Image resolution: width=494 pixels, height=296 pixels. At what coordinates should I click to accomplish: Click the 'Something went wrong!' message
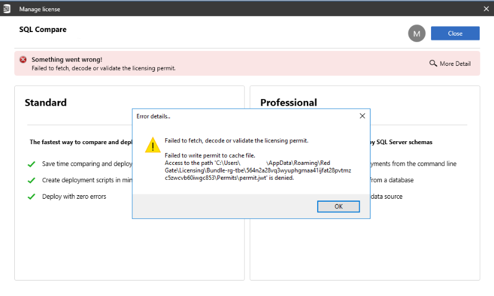(67, 59)
